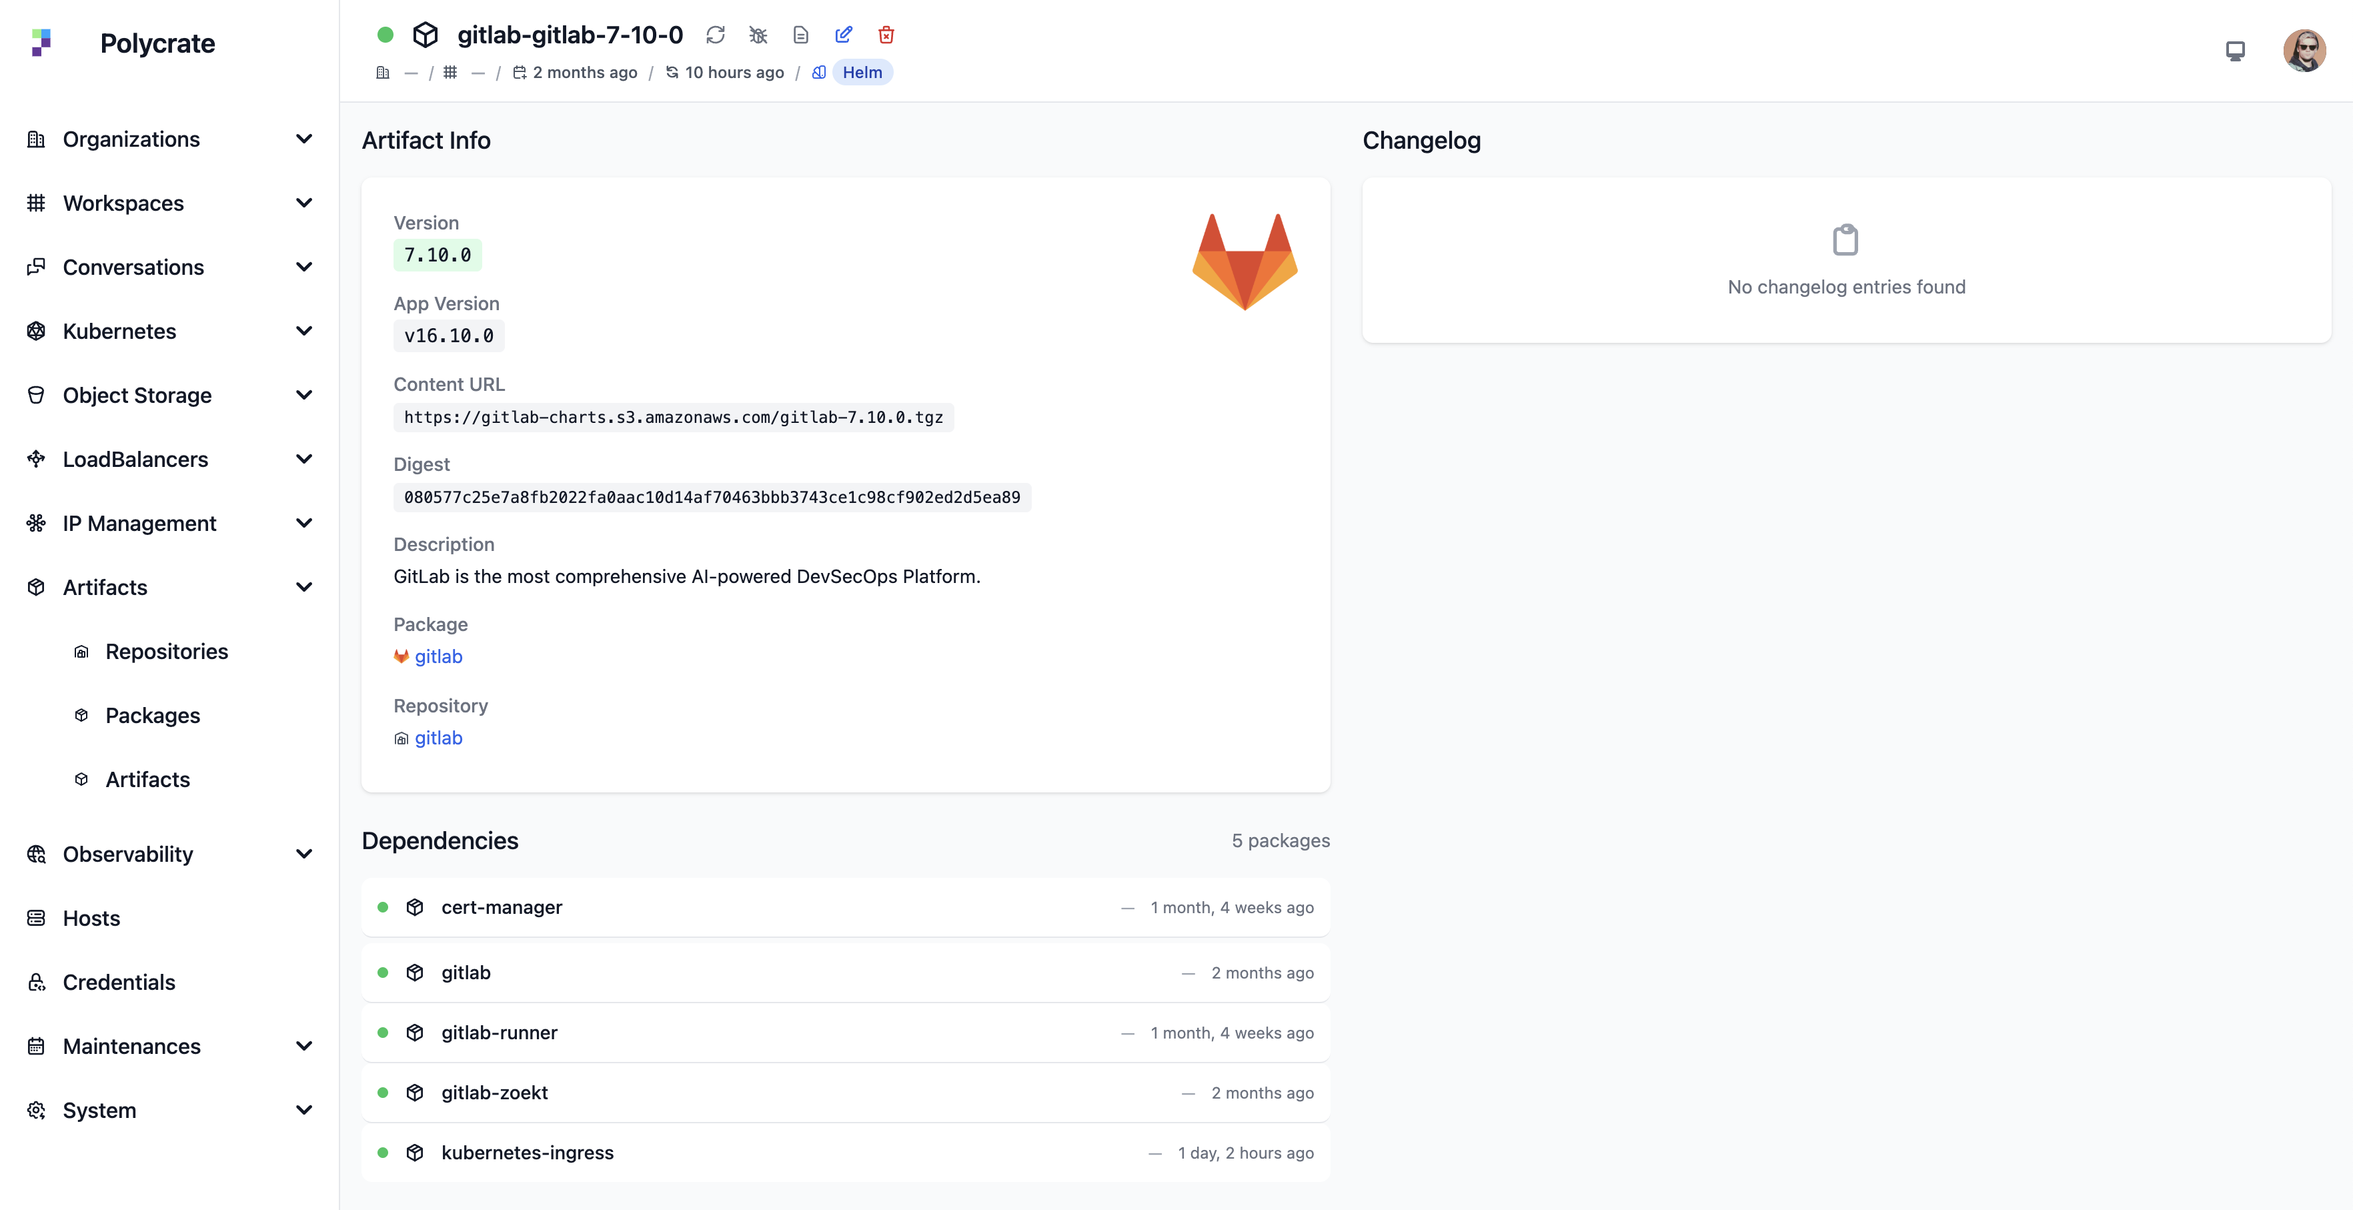Image resolution: width=2353 pixels, height=1210 pixels.
Task: Click the System gear icon in sidebar
Action: (37, 1109)
